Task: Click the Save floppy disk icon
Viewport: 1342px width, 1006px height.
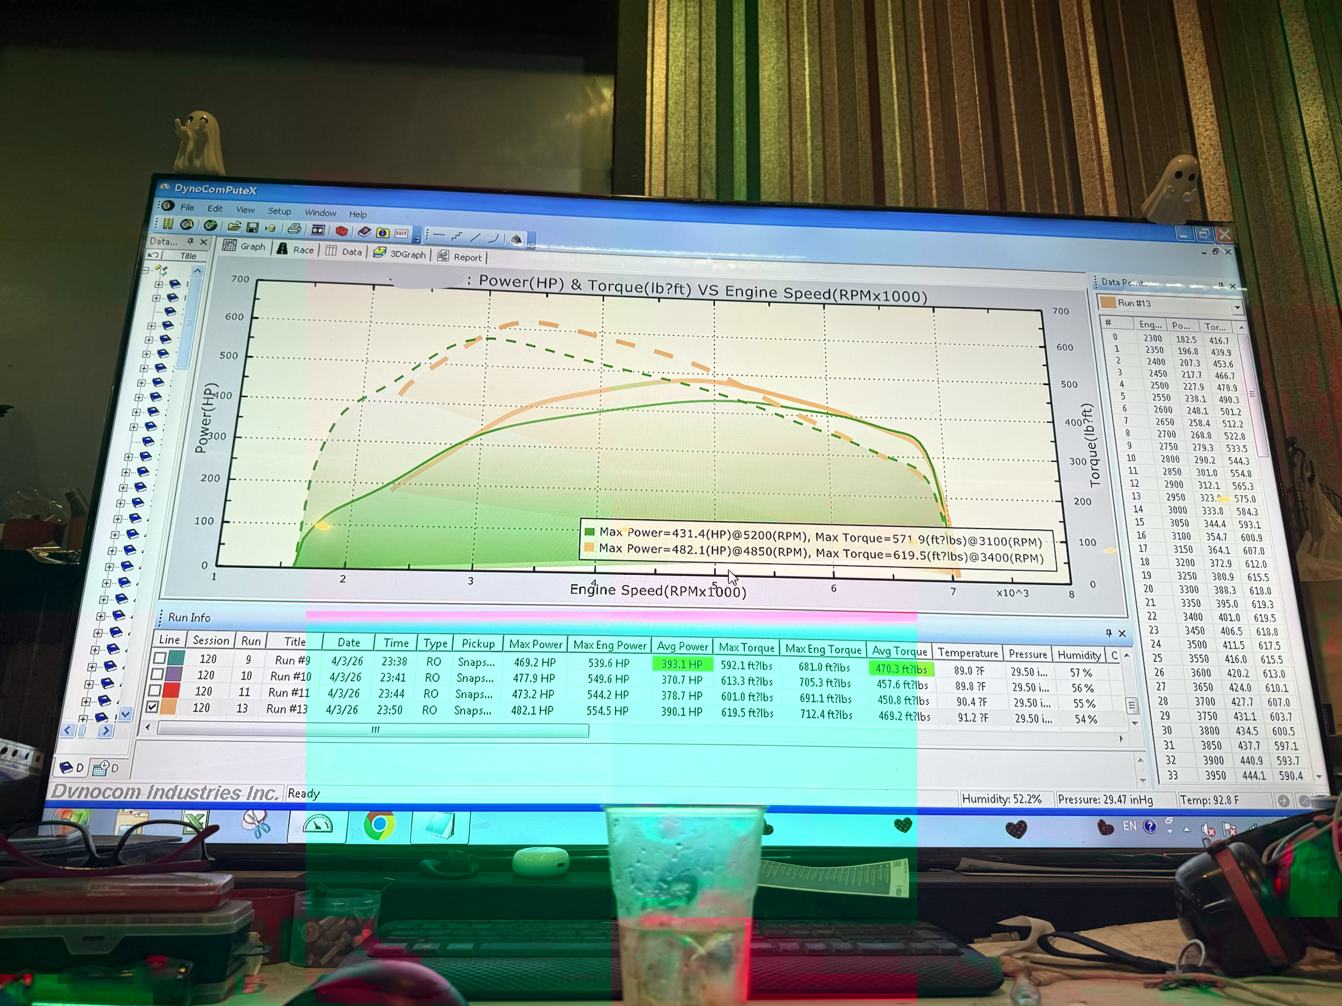Action: (x=253, y=227)
